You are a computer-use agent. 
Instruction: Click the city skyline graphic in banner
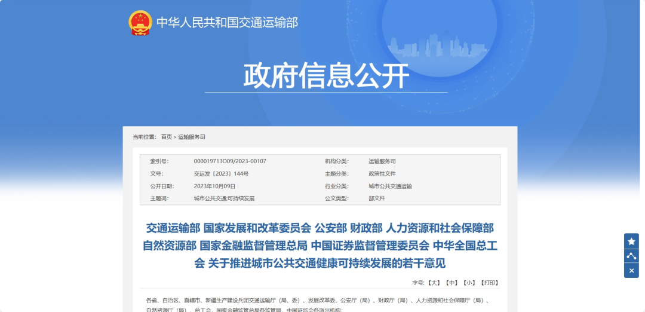[x=437, y=44]
